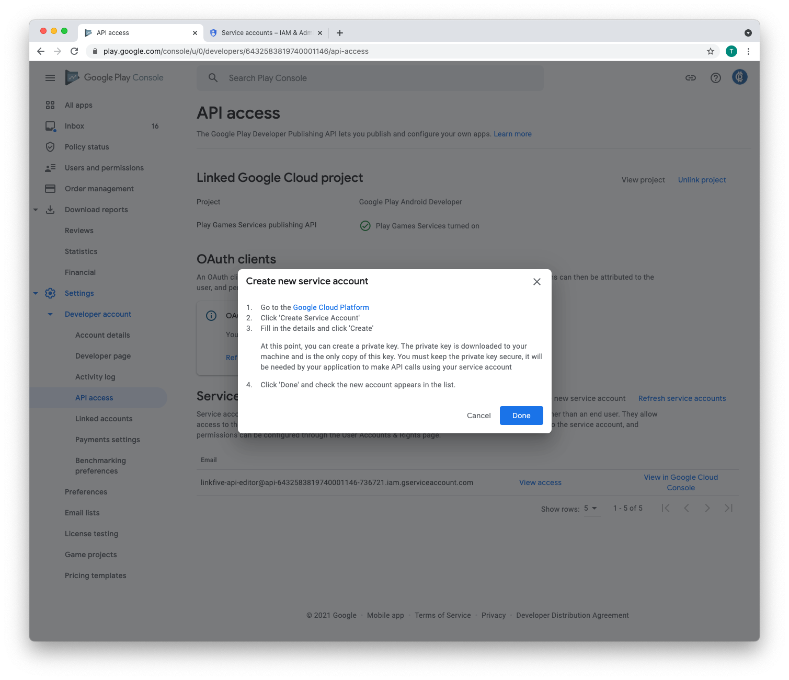Open the Chrome tab search dropdown

(748, 33)
